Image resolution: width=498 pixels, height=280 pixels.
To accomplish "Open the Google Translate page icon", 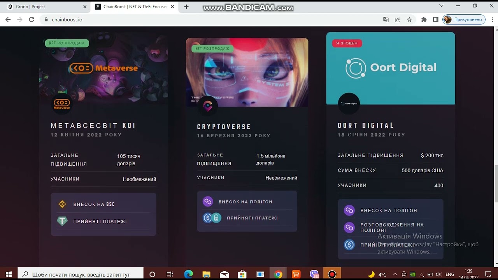I will click(x=386, y=19).
